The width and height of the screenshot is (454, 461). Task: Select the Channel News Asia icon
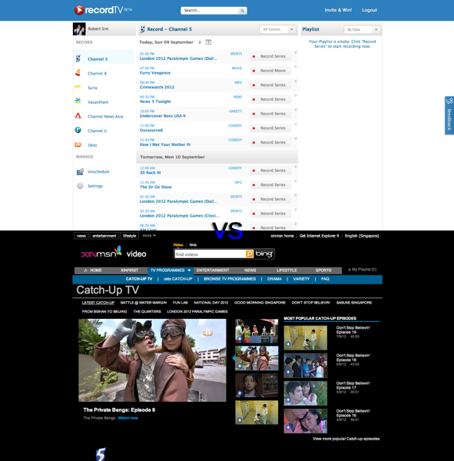point(78,115)
